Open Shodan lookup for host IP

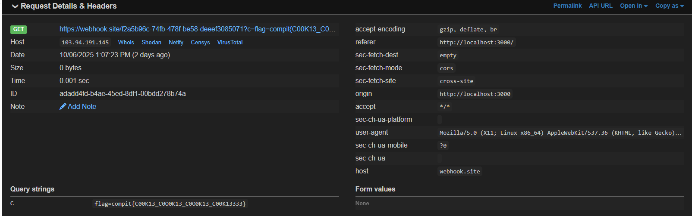pos(151,42)
